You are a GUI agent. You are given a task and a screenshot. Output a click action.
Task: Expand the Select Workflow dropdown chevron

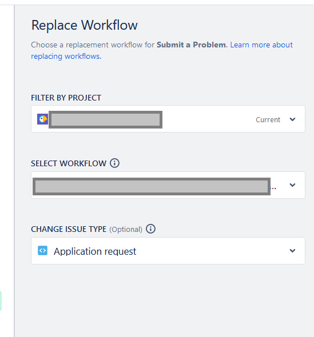pyautogui.click(x=292, y=185)
